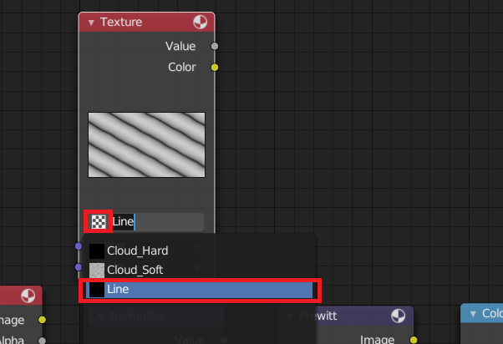Click the texture name field containing Line
This screenshot has width=503, height=344.
coord(158,221)
